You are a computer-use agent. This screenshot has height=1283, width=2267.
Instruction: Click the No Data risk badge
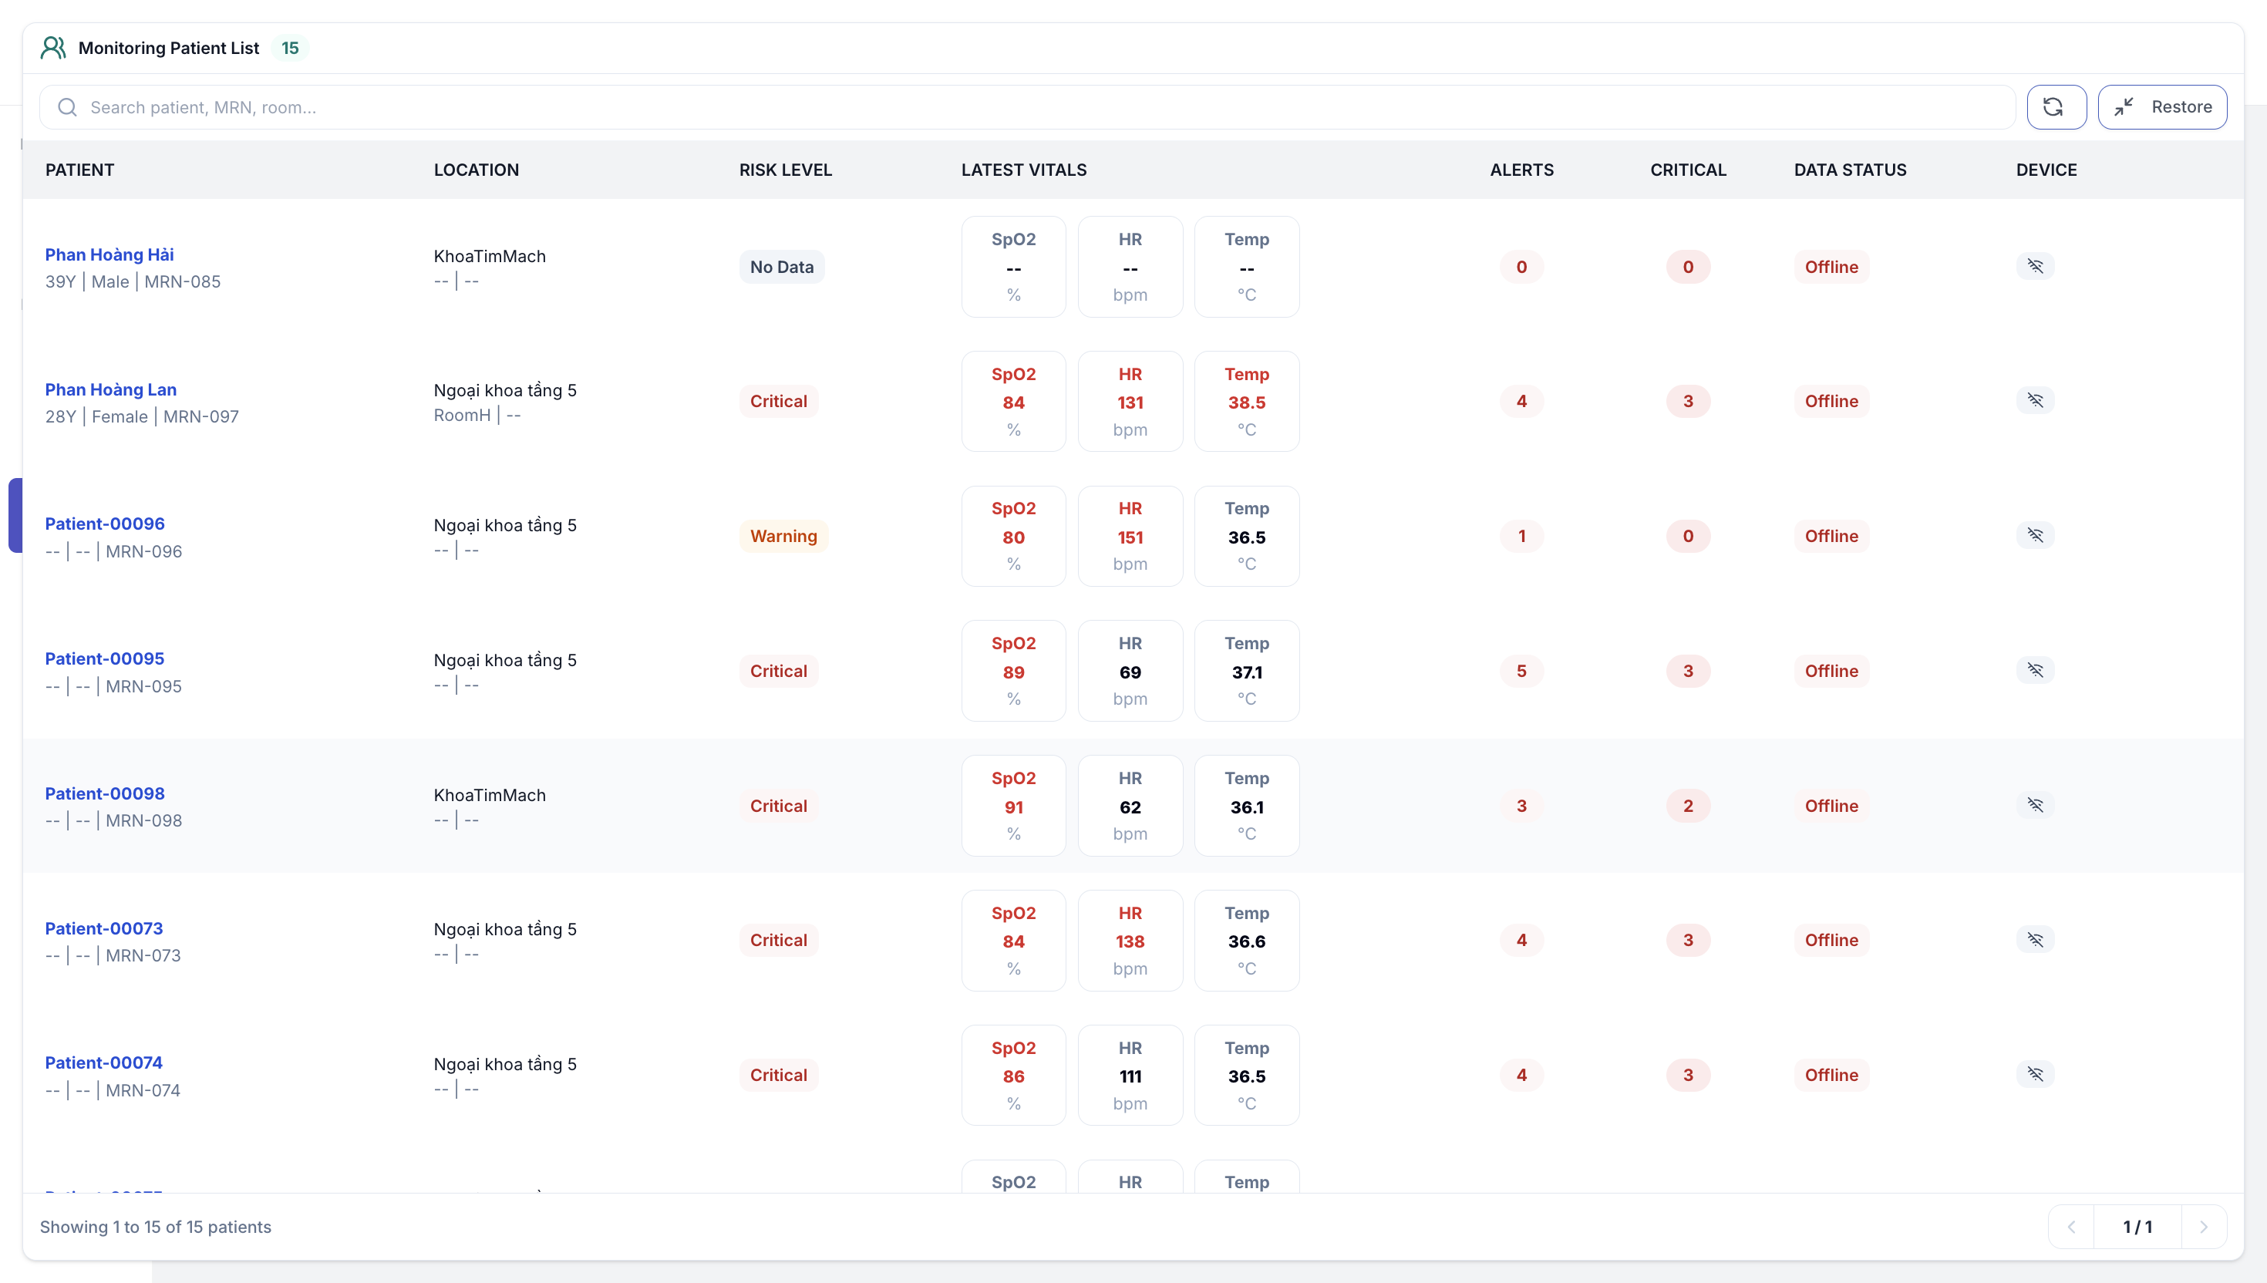tap(782, 267)
